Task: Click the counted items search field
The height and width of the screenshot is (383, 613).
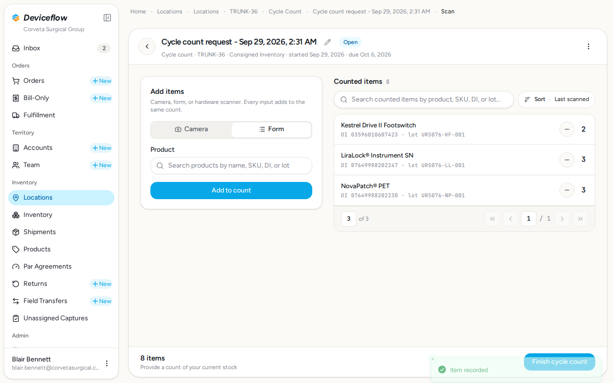Action: [424, 100]
